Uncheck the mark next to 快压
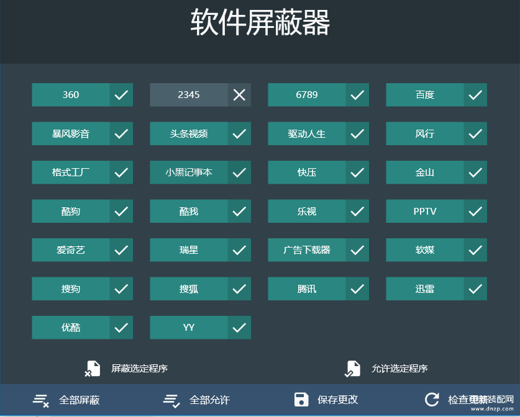This screenshot has height=417, width=520. tap(357, 173)
